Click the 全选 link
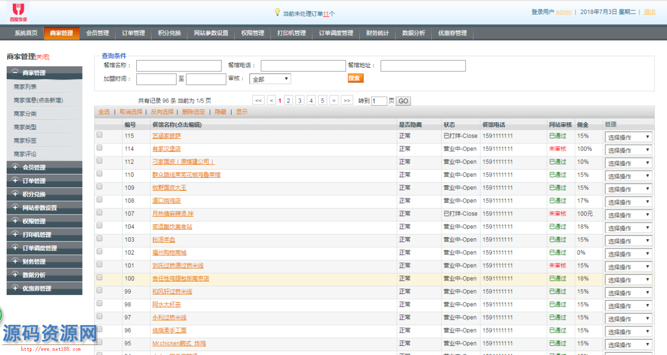Image resolution: width=667 pixels, height=355 pixels. [104, 112]
